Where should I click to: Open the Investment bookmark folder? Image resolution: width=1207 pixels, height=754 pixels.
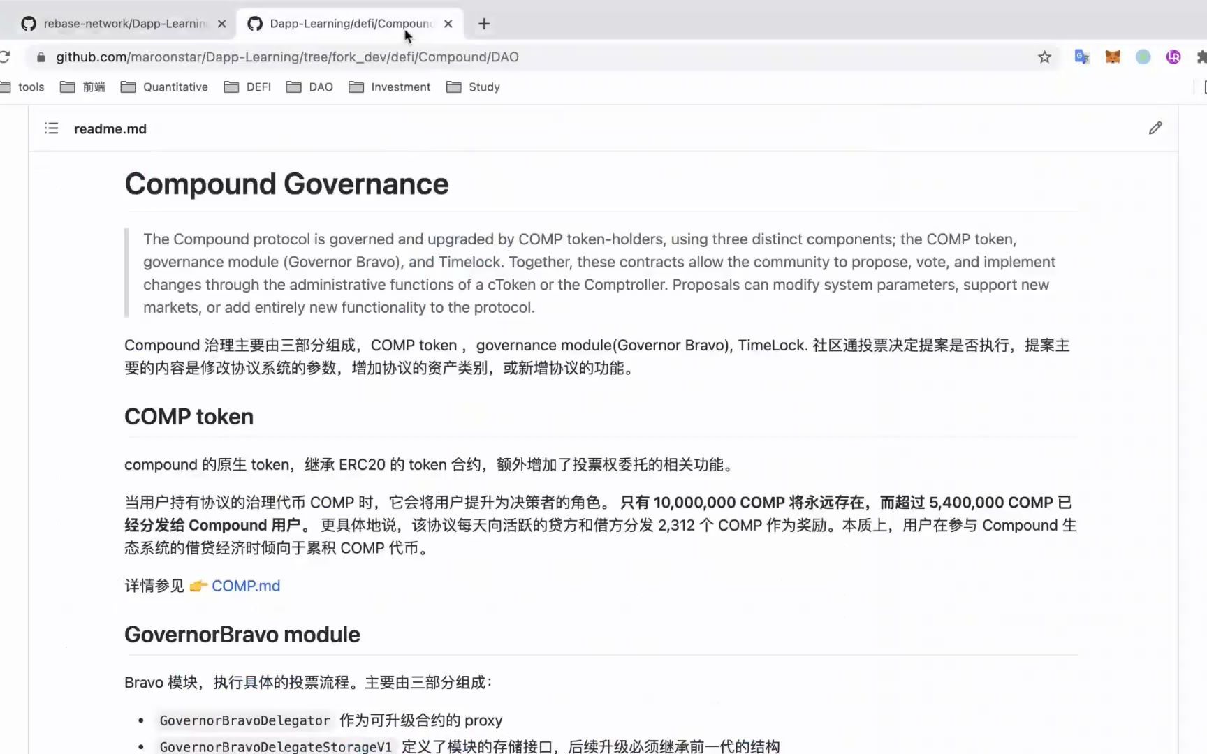390,87
